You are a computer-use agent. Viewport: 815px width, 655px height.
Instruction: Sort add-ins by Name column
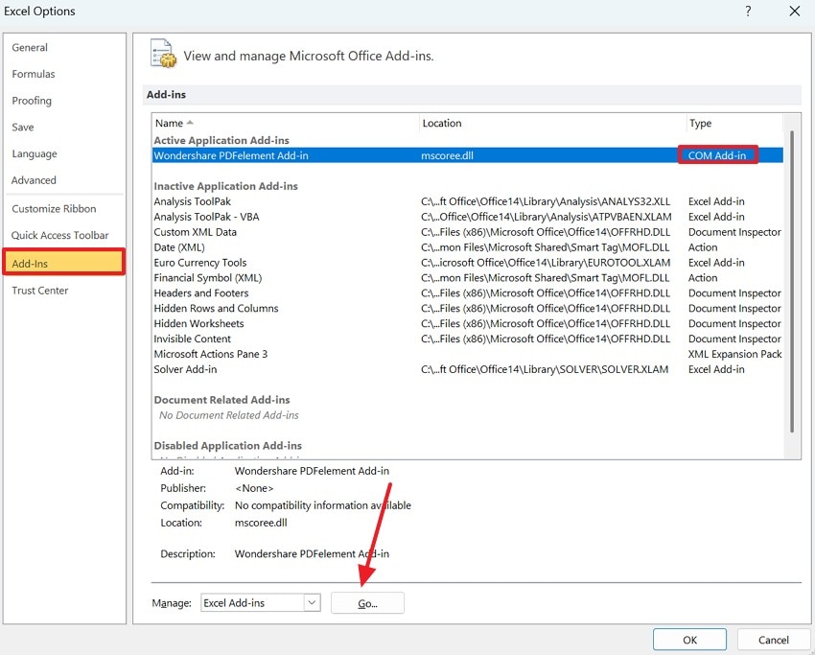tap(286, 123)
